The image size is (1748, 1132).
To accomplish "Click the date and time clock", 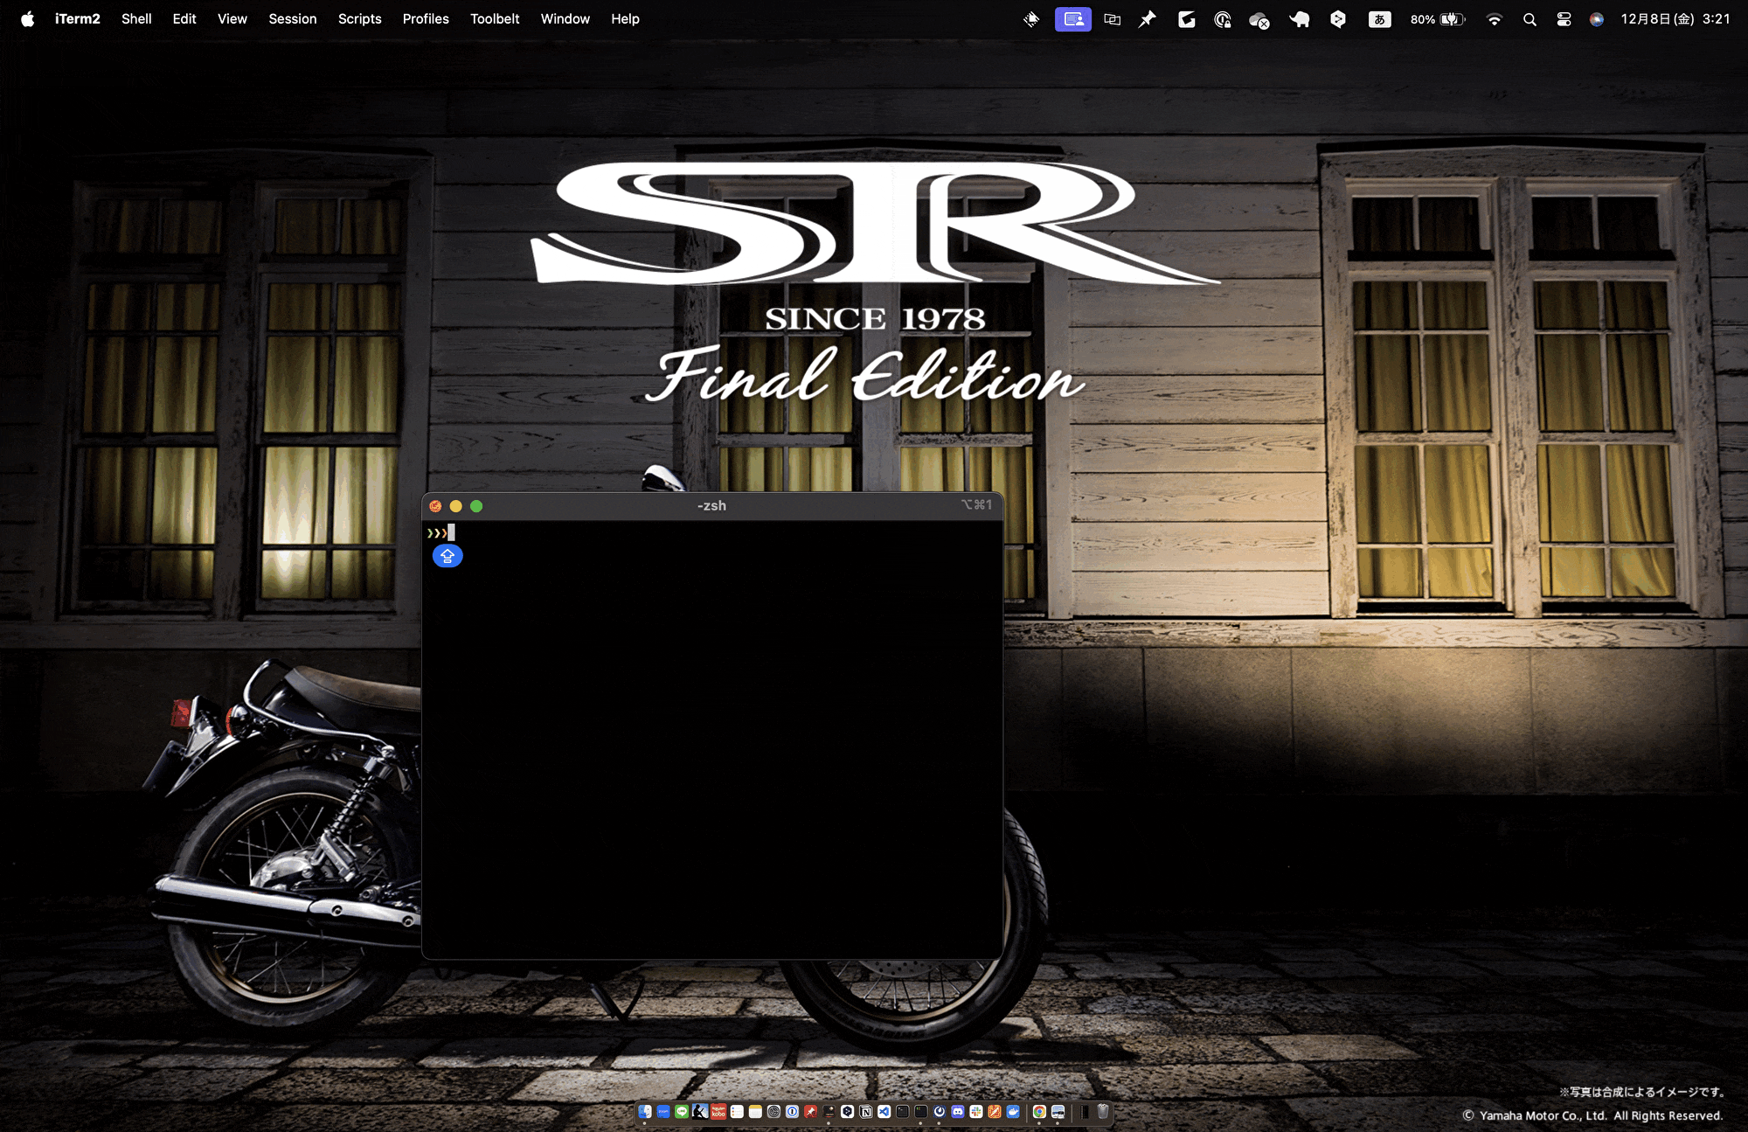I will click(1675, 19).
